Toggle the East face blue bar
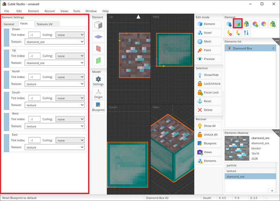Image resolution: width=280 pixels, height=201 pixels. pos(6,143)
